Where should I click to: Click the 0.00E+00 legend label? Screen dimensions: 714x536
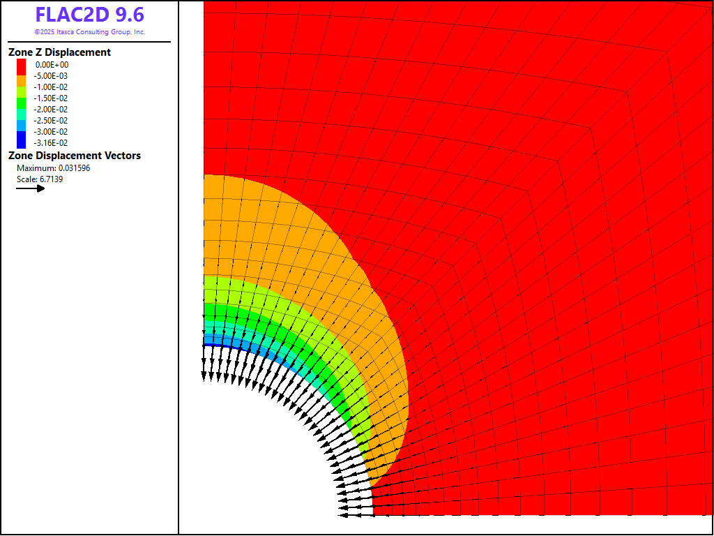click(52, 64)
